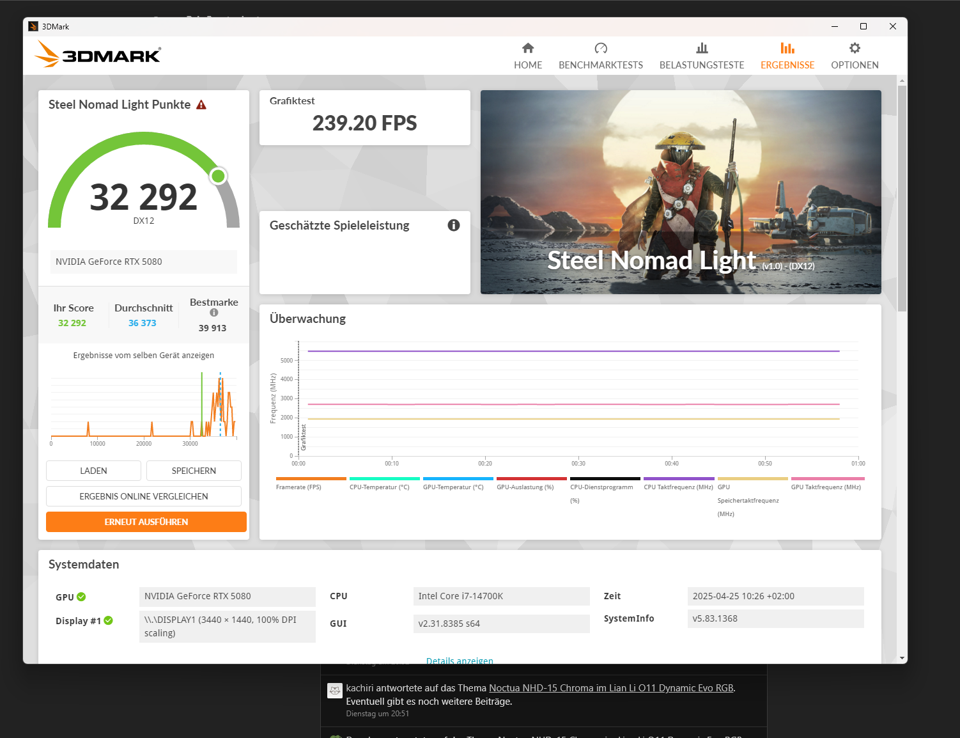This screenshot has height=738, width=960.
Task: Click the score distribution chart
Action: pyautogui.click(x=144, y=408)
